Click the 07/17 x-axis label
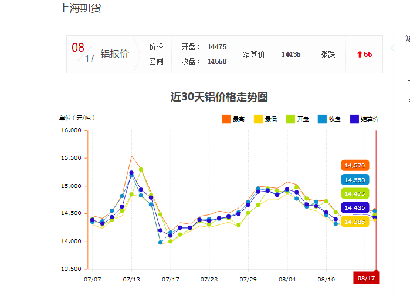Image resolution: width=410 pixels, height=295 pixels. click(171, 280)
